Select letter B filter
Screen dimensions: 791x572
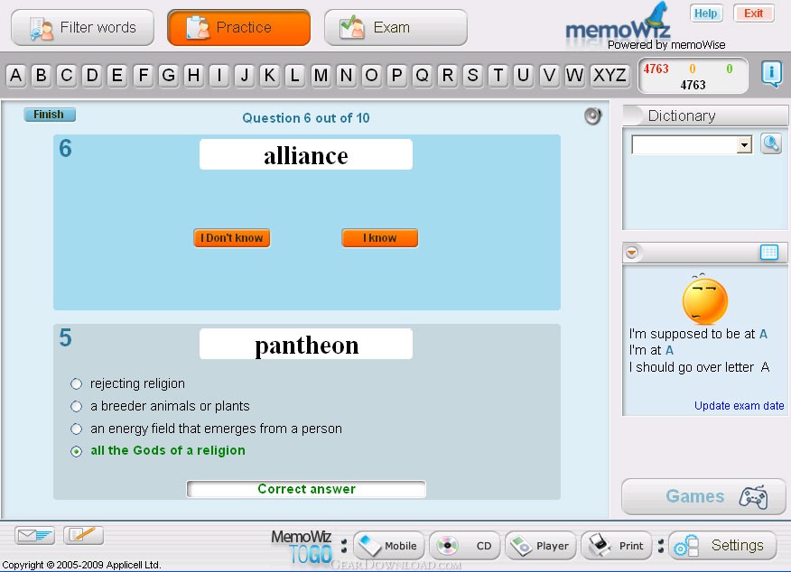point(42,75)
